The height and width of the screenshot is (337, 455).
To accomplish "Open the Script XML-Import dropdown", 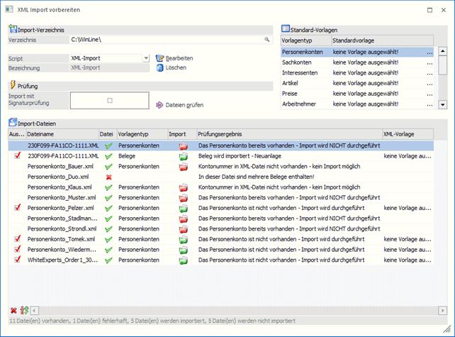I will tap(145, 57).
